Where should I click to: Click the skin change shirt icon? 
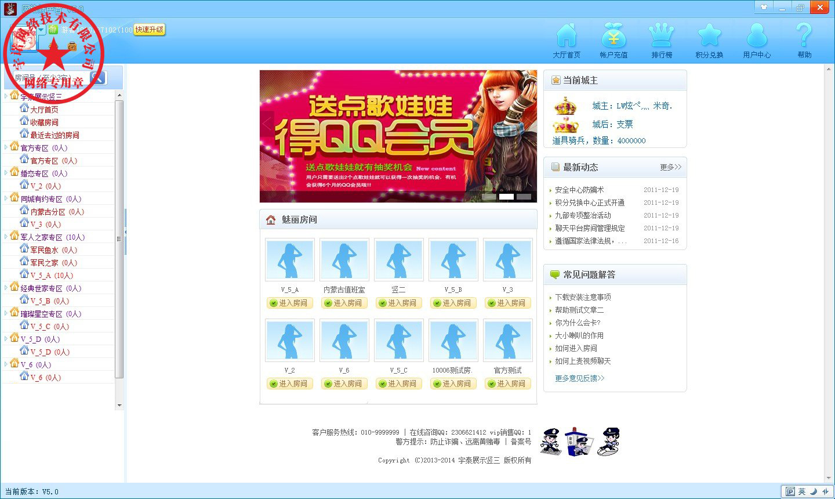[x=764, y=8]
